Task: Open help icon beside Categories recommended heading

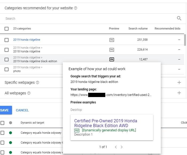Action: click(76, 8)
